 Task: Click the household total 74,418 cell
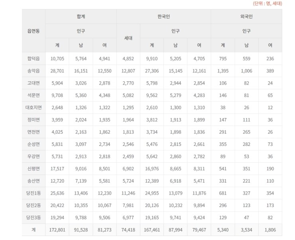128,230
